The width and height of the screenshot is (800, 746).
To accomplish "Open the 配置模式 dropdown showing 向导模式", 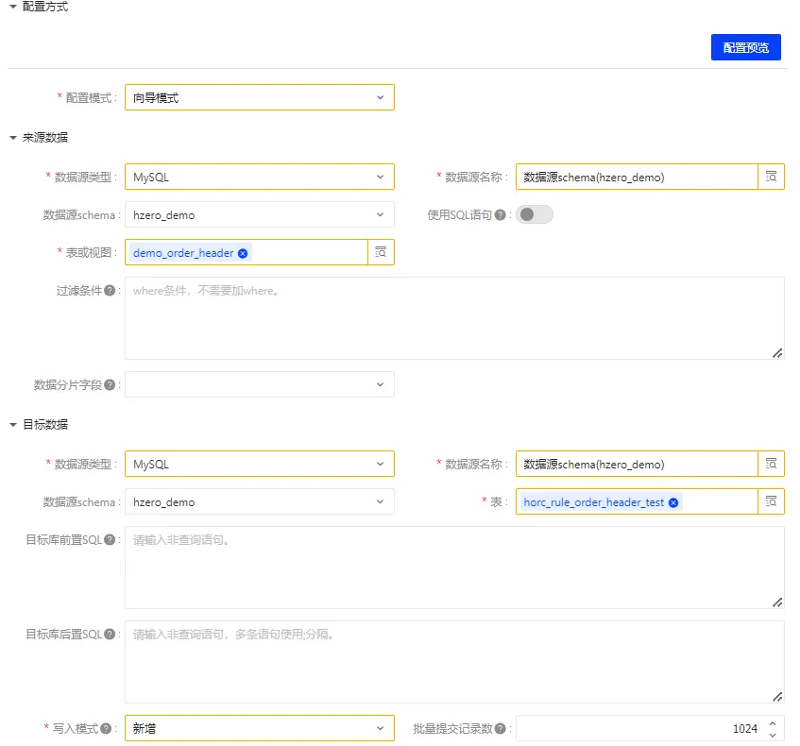I will pos(259,97).
